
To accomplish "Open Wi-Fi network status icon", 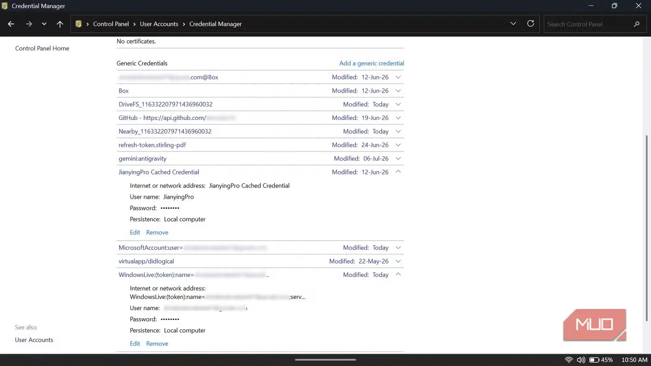I will point(569,360).
